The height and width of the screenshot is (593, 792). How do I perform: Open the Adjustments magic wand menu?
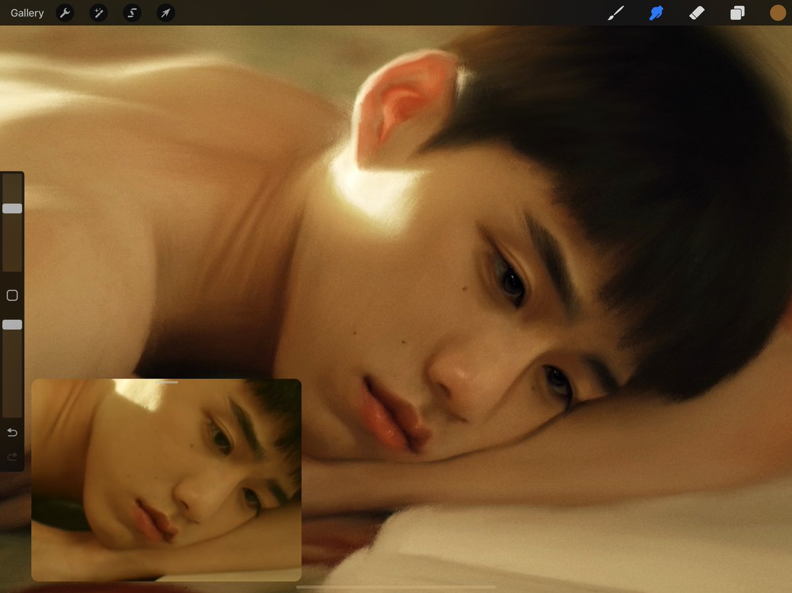tap(98, 13)
